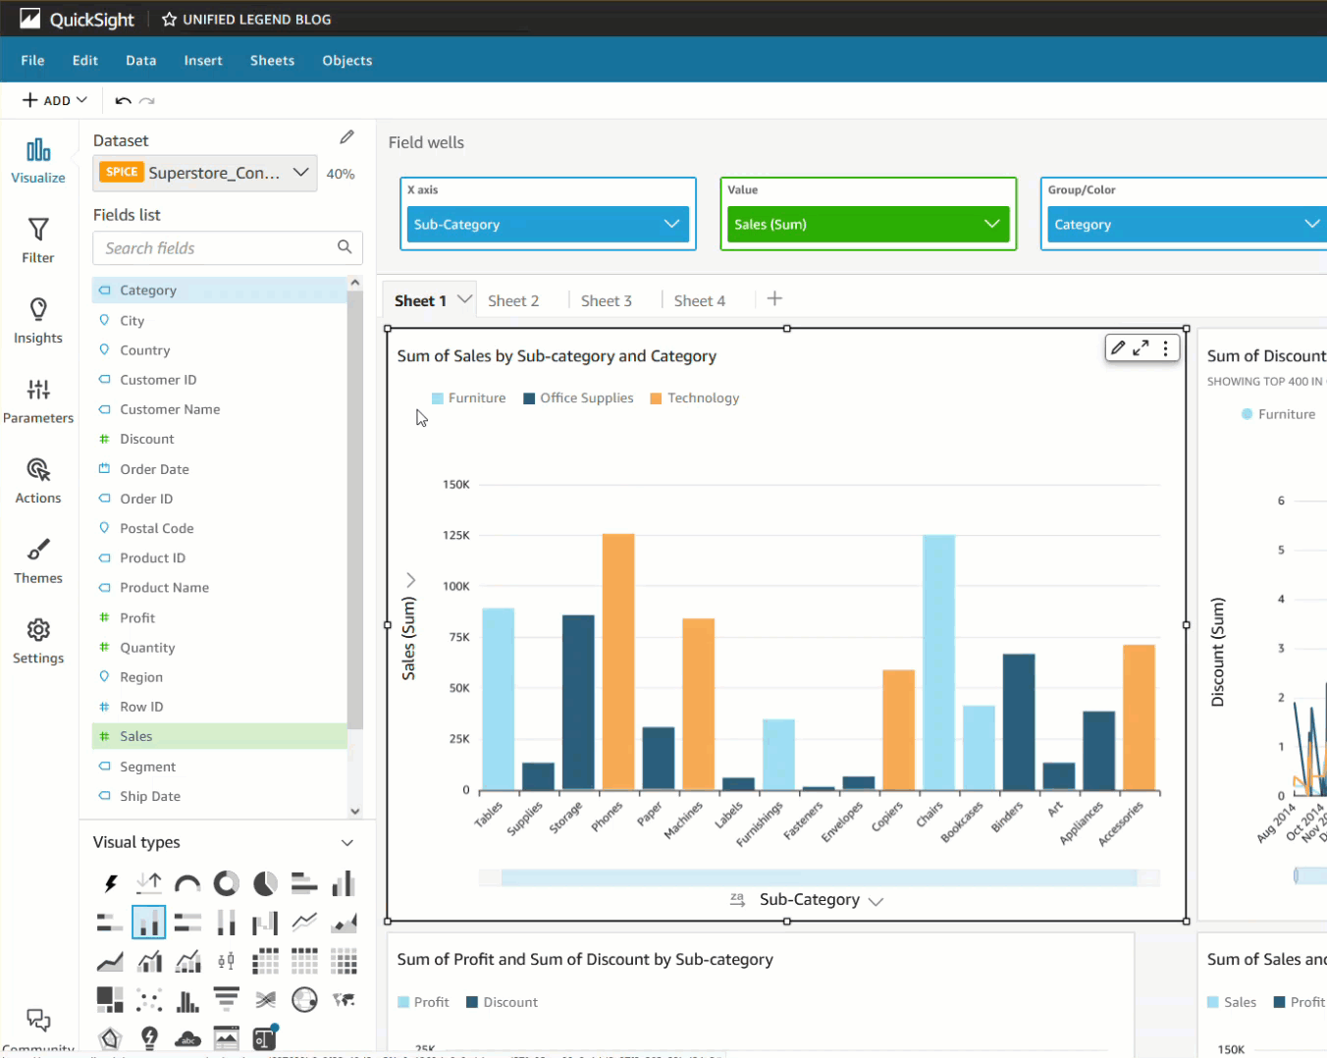Open the ADD dropdown

[55, 100]
